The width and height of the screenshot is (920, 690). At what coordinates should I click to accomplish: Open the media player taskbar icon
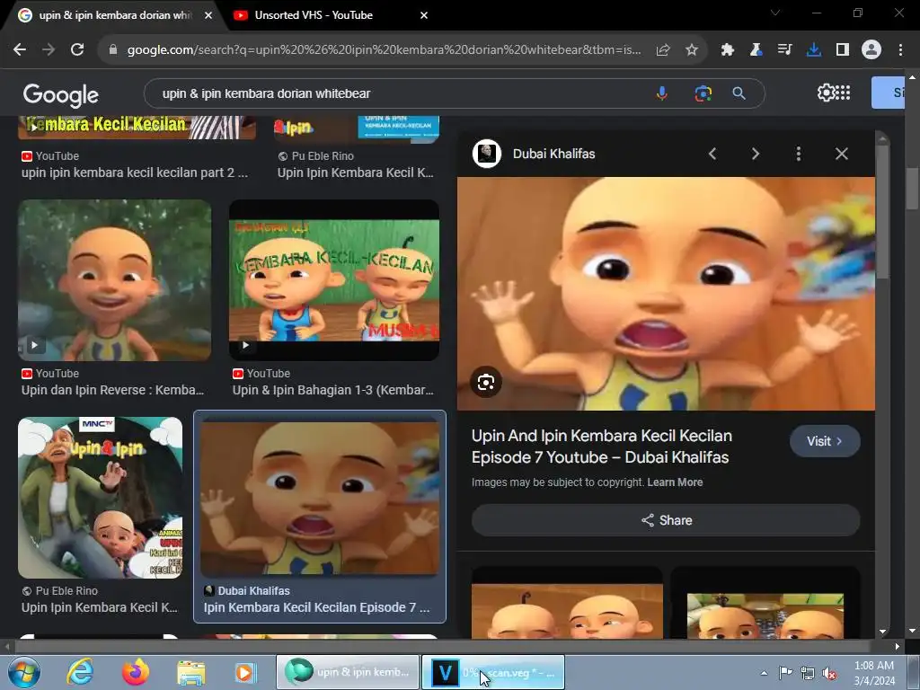coord(245,672)
